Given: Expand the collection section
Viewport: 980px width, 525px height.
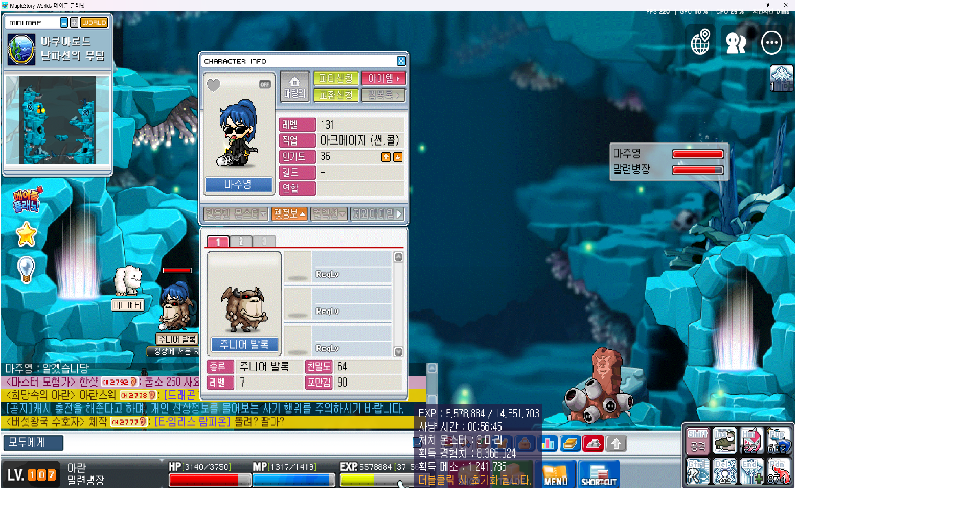Looking at the screenshot, I should point(329,214).
